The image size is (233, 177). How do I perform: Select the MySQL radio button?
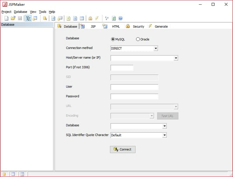click(113, 39)
